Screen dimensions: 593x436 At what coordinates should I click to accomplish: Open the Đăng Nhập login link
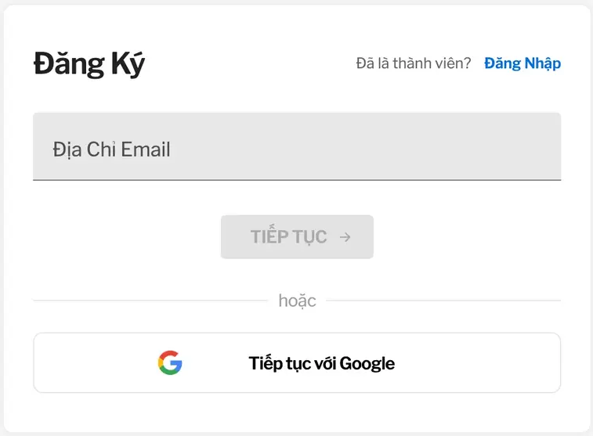click(522, 63)
